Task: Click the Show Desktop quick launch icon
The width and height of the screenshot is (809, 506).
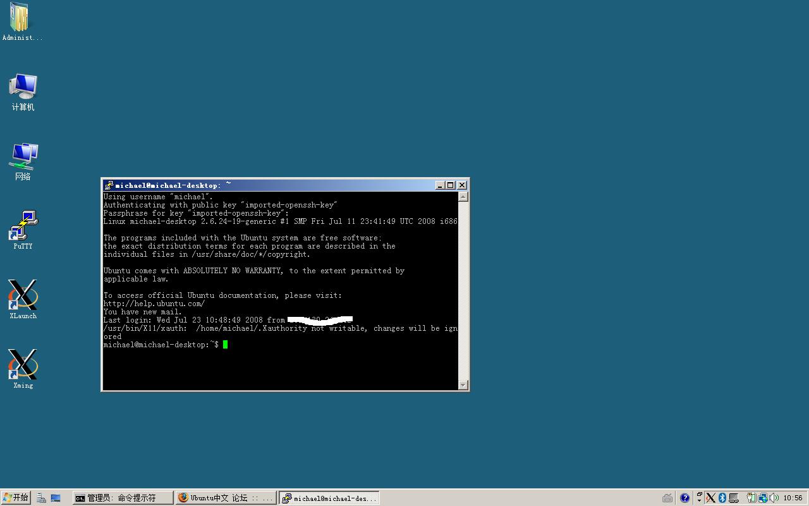Action: tap(56, 498)
